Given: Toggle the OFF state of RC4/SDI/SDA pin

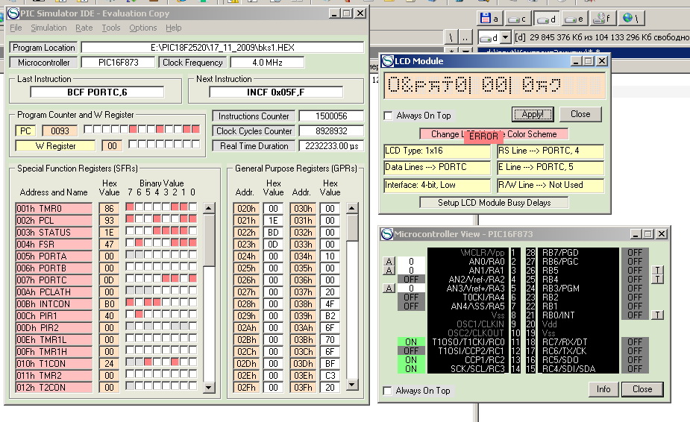Looking at the screenshot, I should click(x=635, y=369).
